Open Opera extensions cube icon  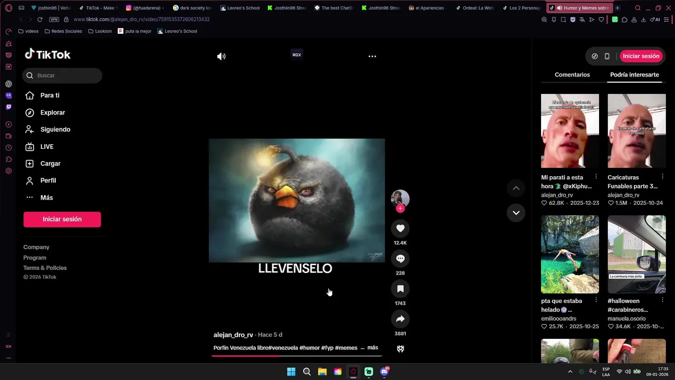point(624,20)
